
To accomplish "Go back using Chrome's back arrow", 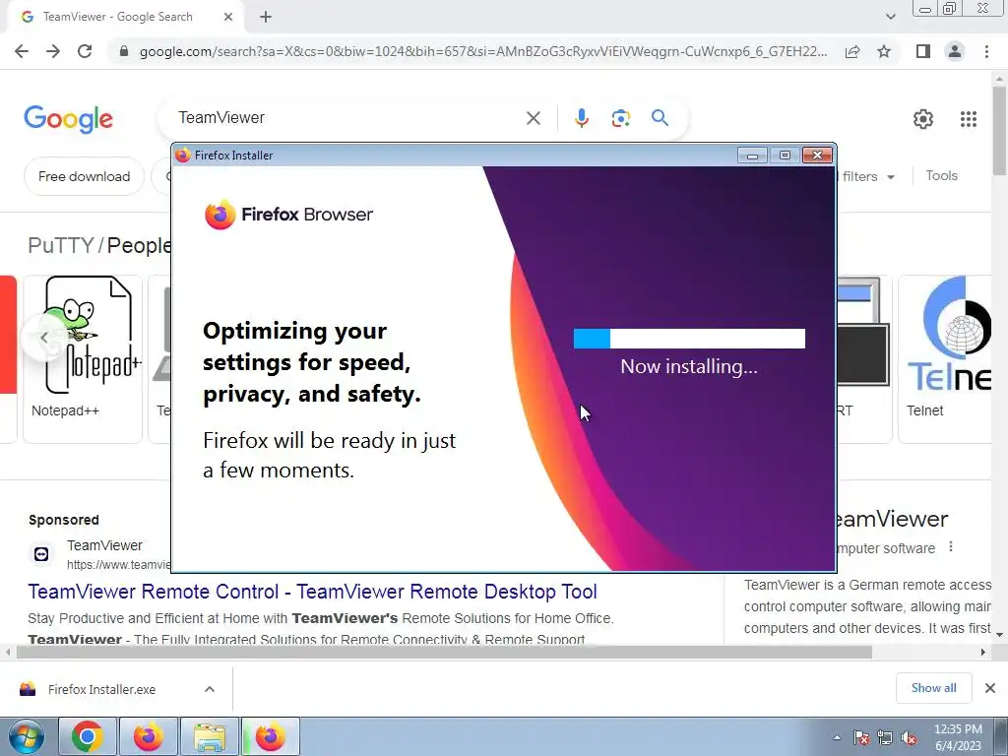I will coord(22,51).
